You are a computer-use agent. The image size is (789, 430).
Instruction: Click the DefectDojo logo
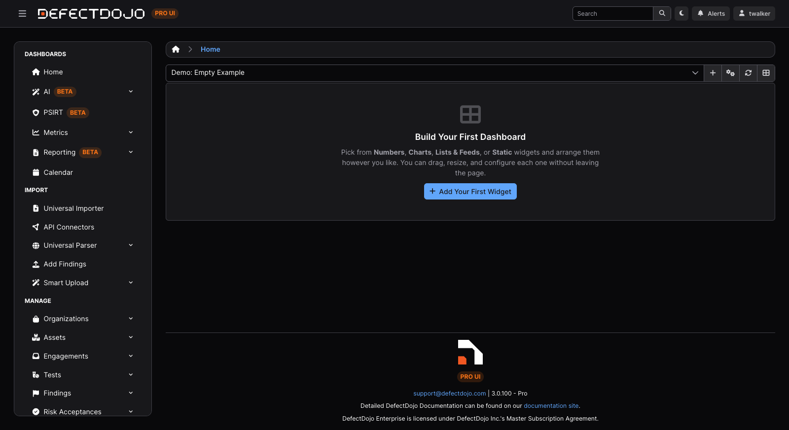pyautogui.click(x=91, y=13)
